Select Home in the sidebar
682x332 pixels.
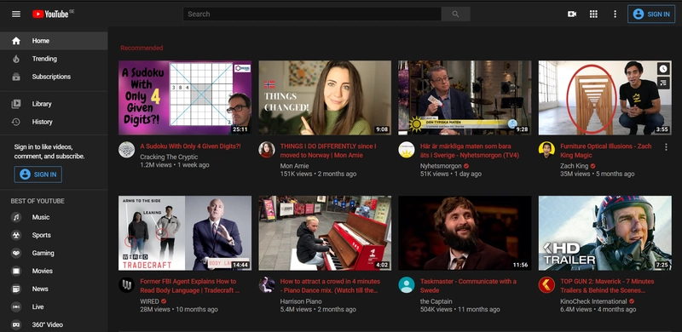click(x=54, y=41)
